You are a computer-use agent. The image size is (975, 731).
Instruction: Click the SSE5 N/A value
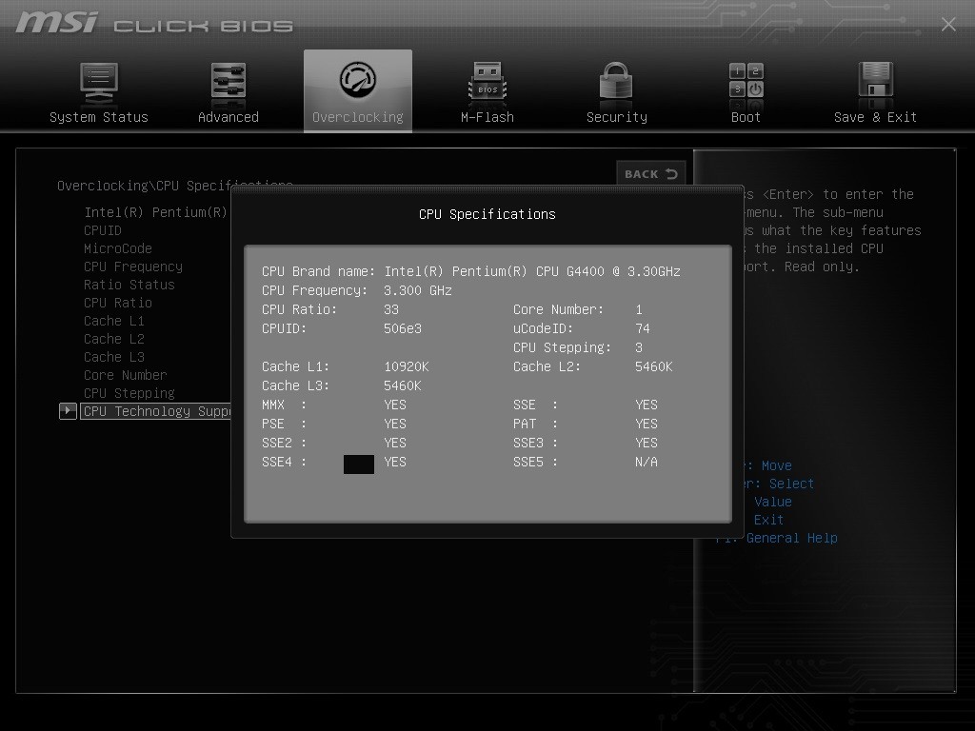(647, 462)
